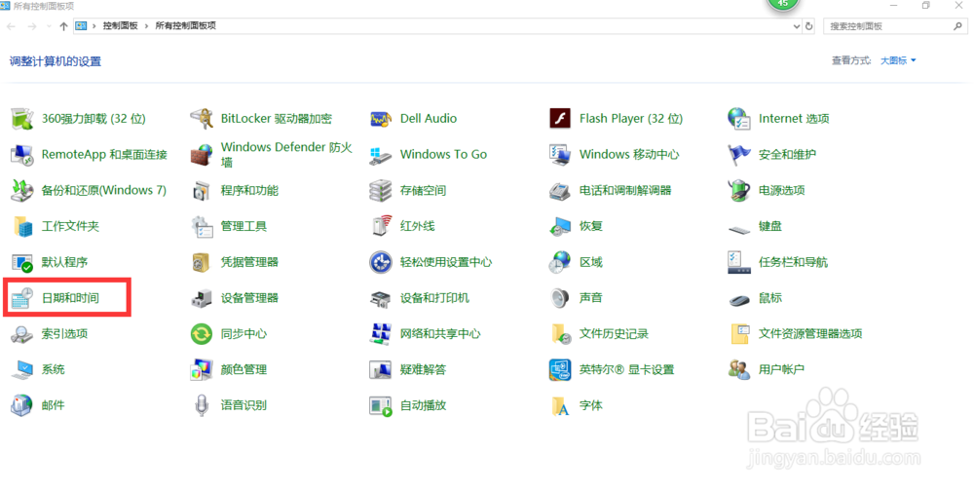Image resolution: width=974 pixels, height=491 pixels.
Task: Open 网络和共享中心 icon
Action: (381, 334)
